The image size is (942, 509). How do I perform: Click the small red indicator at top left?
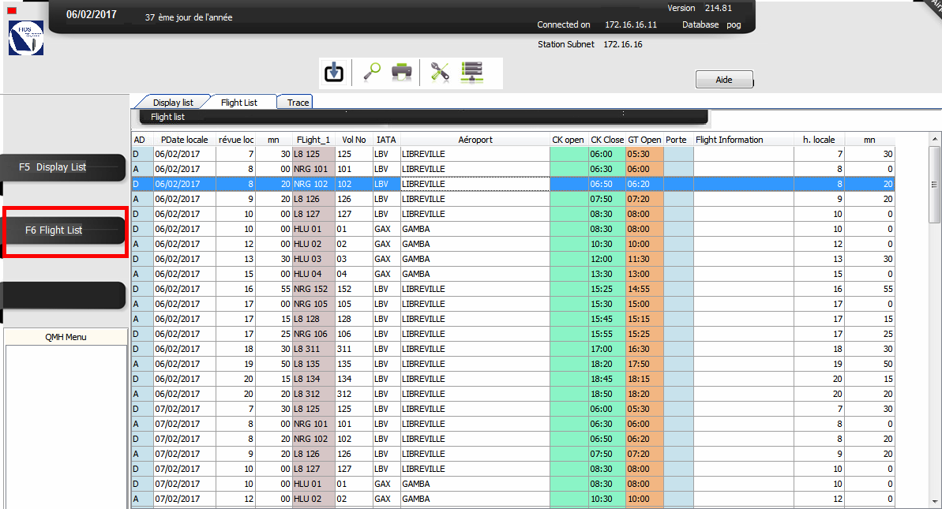tap(12, 11)
